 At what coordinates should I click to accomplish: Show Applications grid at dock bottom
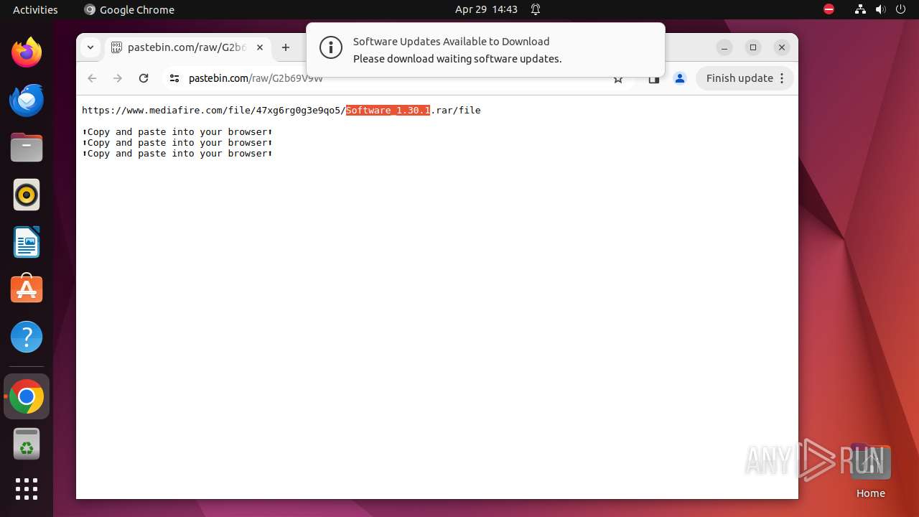[x=27, y=489]
